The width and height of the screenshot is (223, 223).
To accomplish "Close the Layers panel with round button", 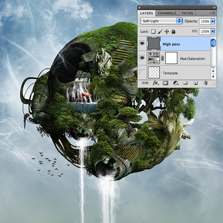I will point(139,7).
